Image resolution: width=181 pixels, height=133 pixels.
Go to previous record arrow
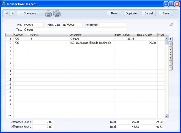pos(7,13)
